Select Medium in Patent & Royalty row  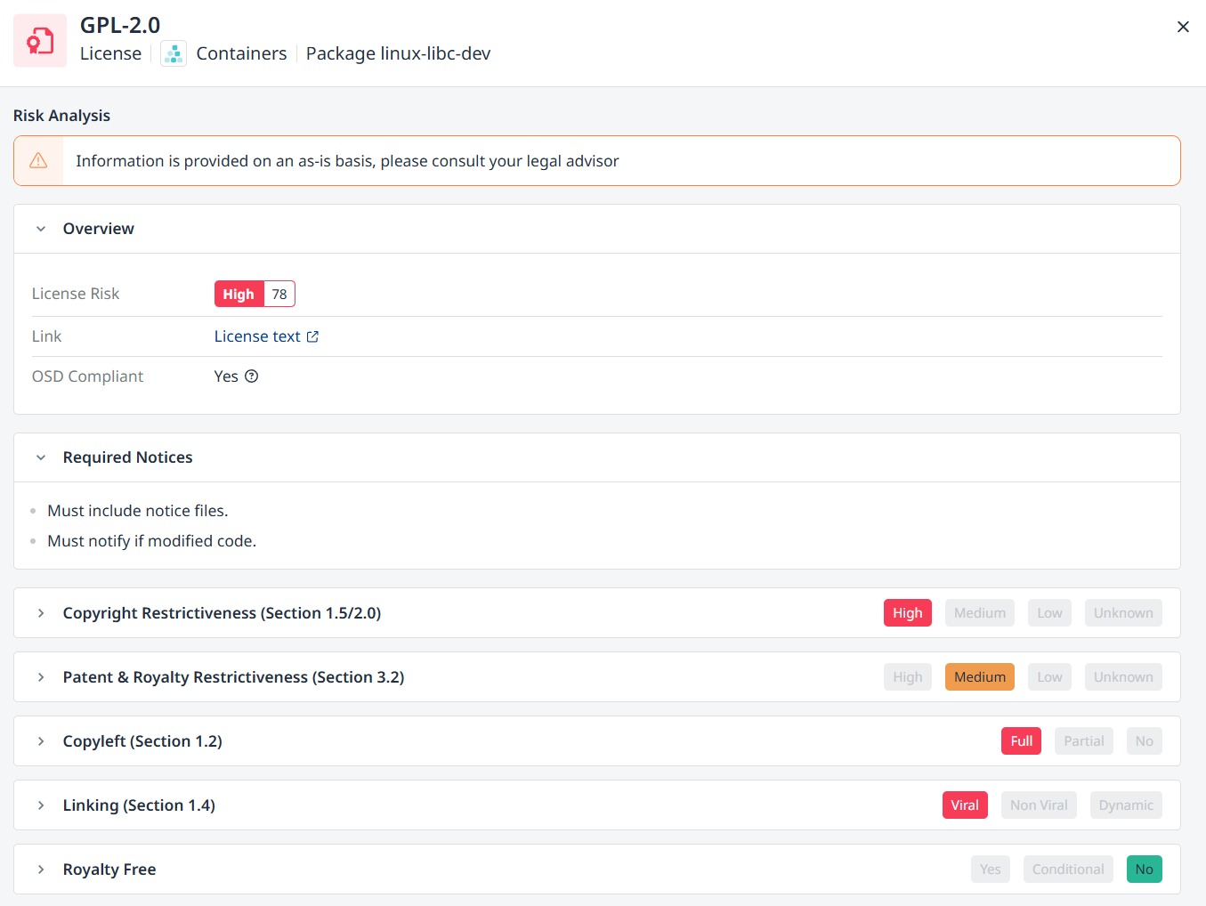click(x=979, y=677)
